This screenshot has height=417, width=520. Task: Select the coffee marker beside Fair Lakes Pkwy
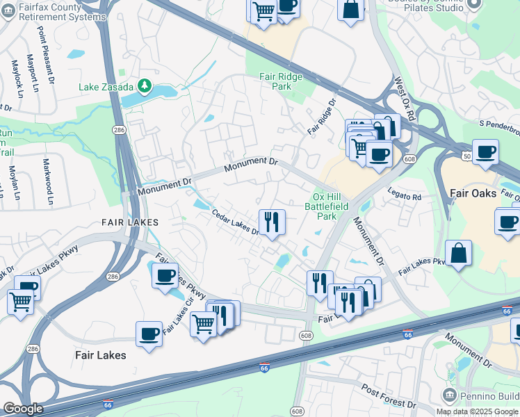coord(165,275)
